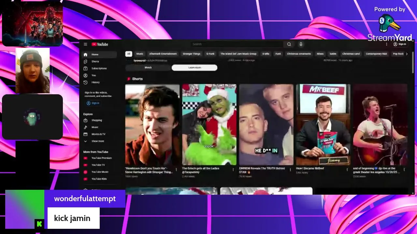Open the YouTube hamburger guide menu

coord(85,44)
